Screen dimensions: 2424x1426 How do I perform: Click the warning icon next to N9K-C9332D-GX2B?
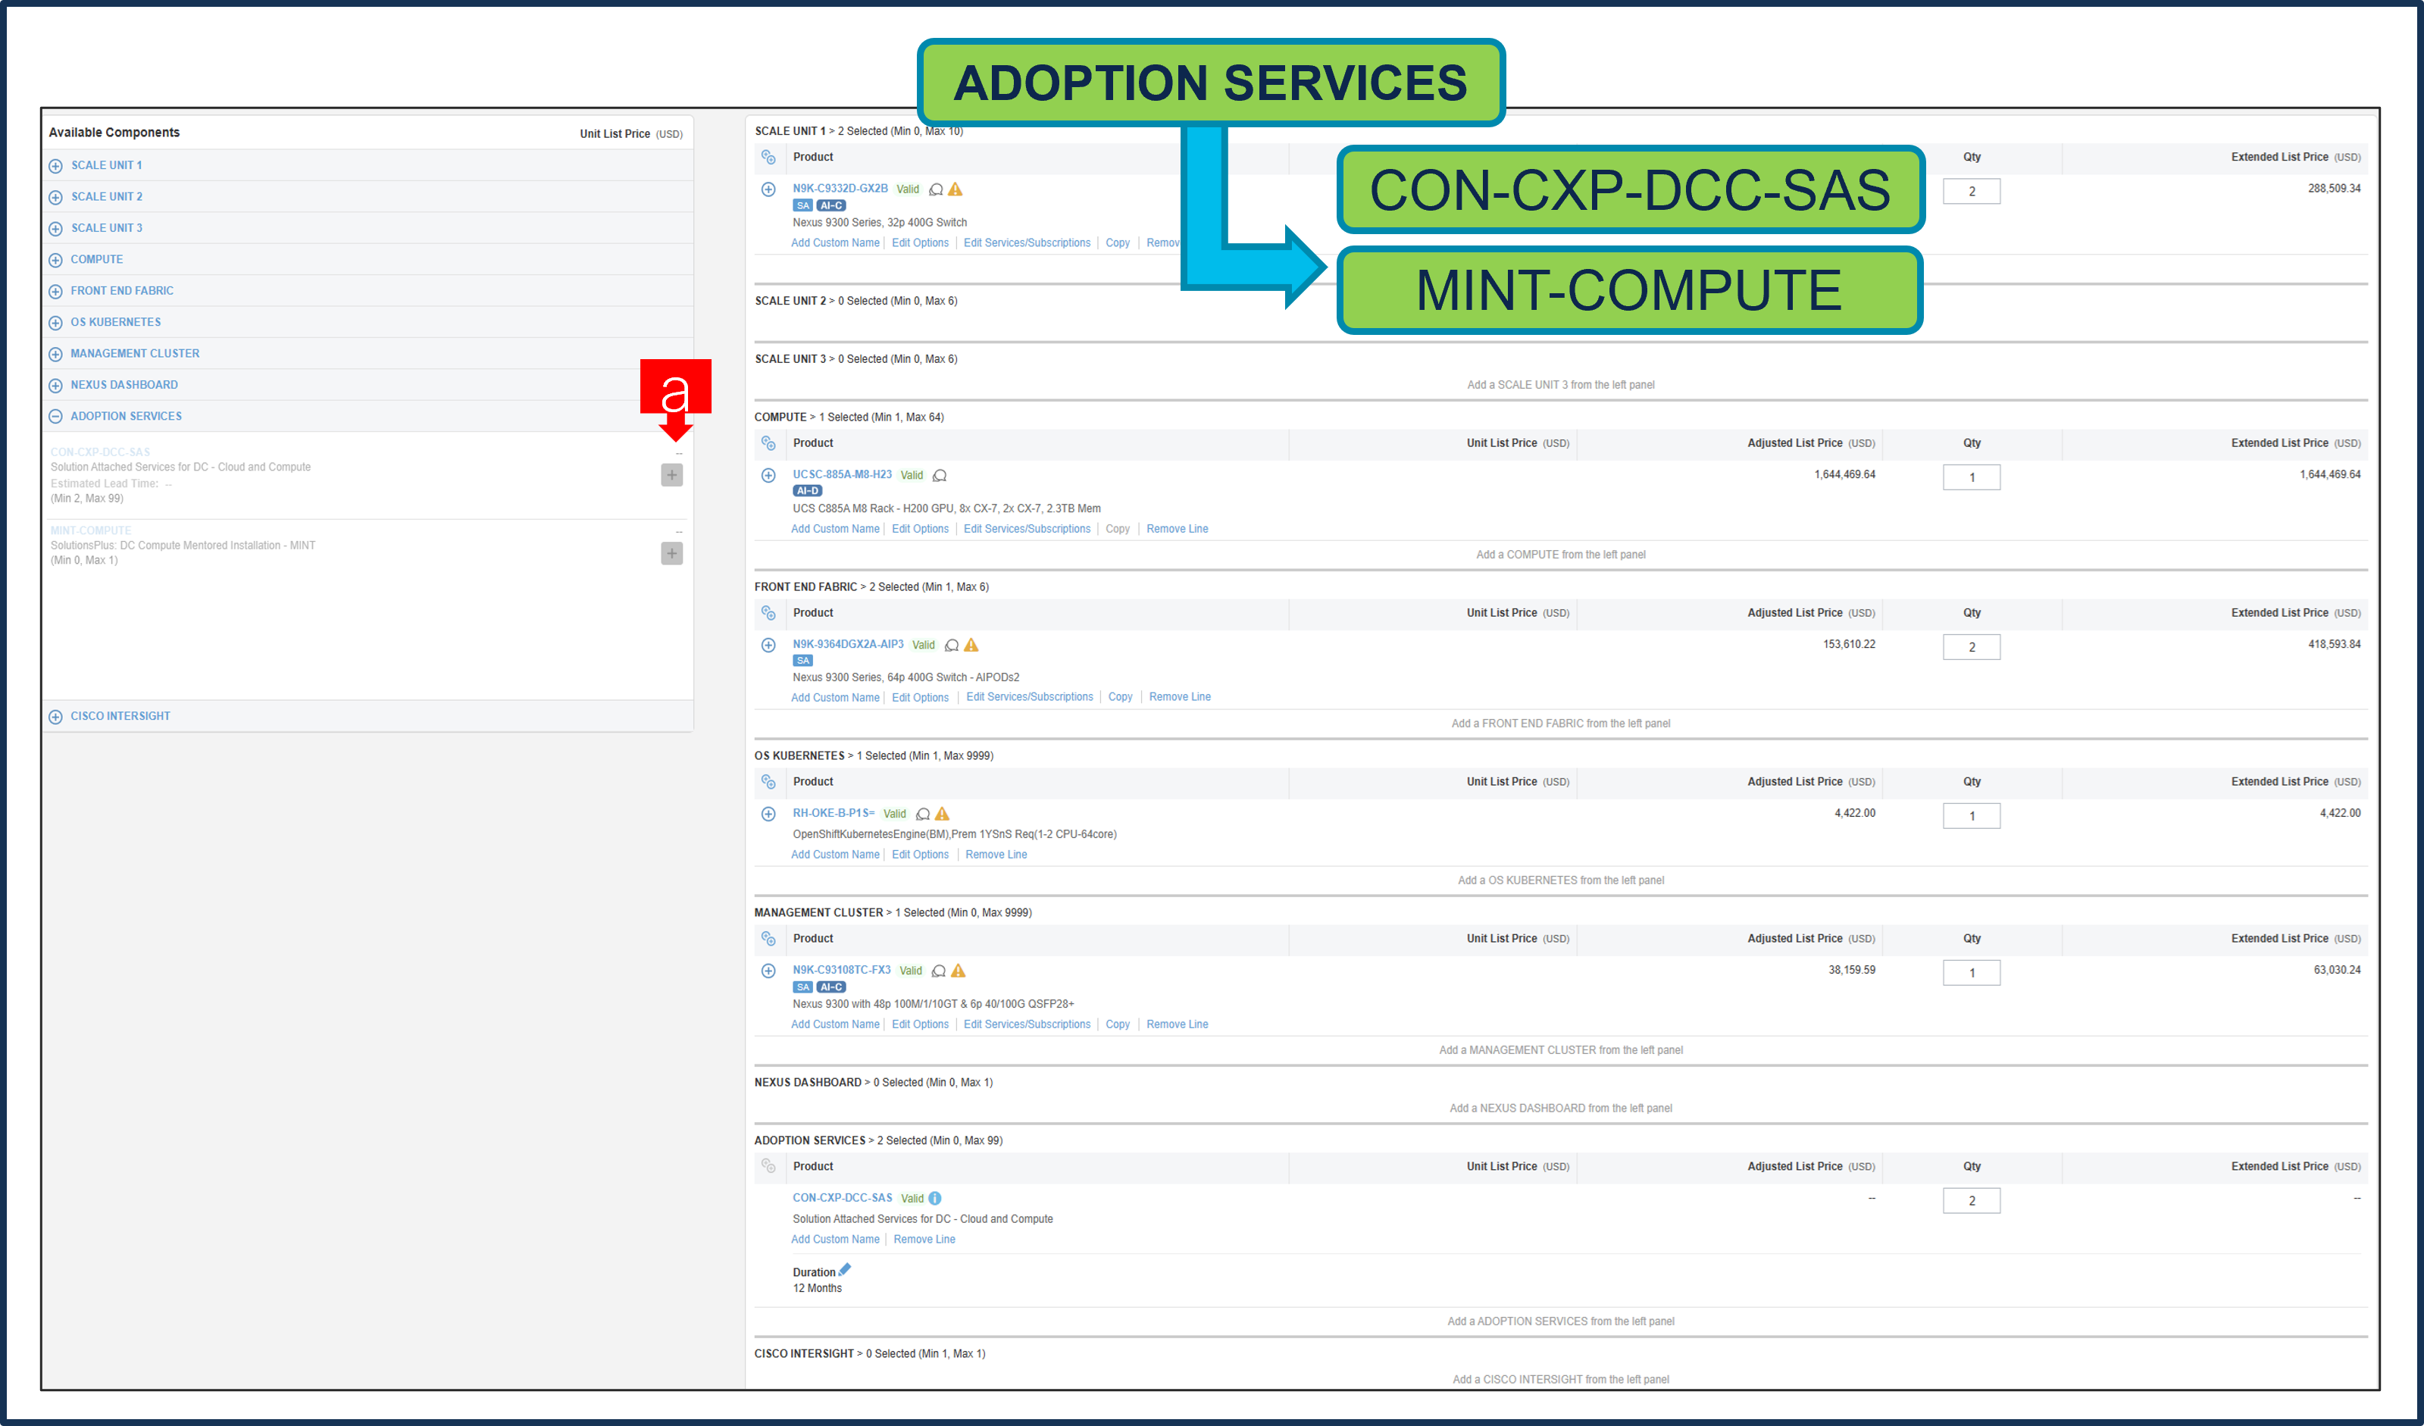pos(956,189)
